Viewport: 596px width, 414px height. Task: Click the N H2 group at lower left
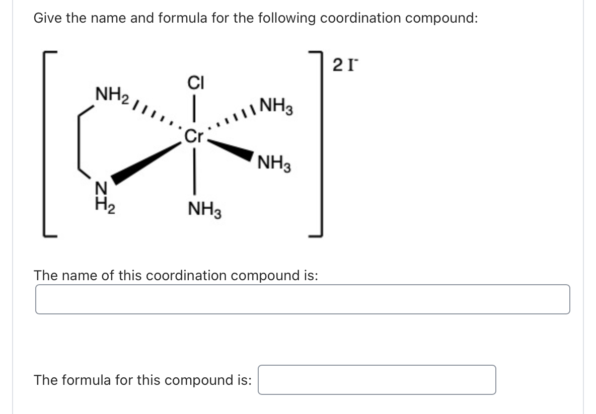point(101,197)
